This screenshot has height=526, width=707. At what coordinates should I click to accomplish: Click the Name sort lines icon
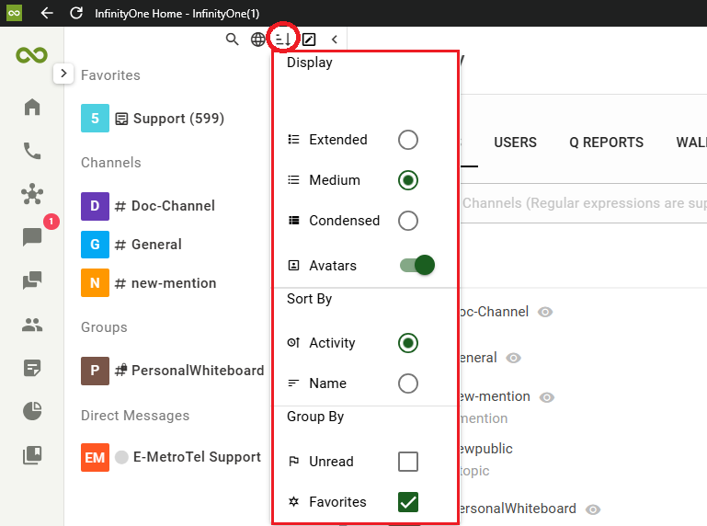[293, 383]
